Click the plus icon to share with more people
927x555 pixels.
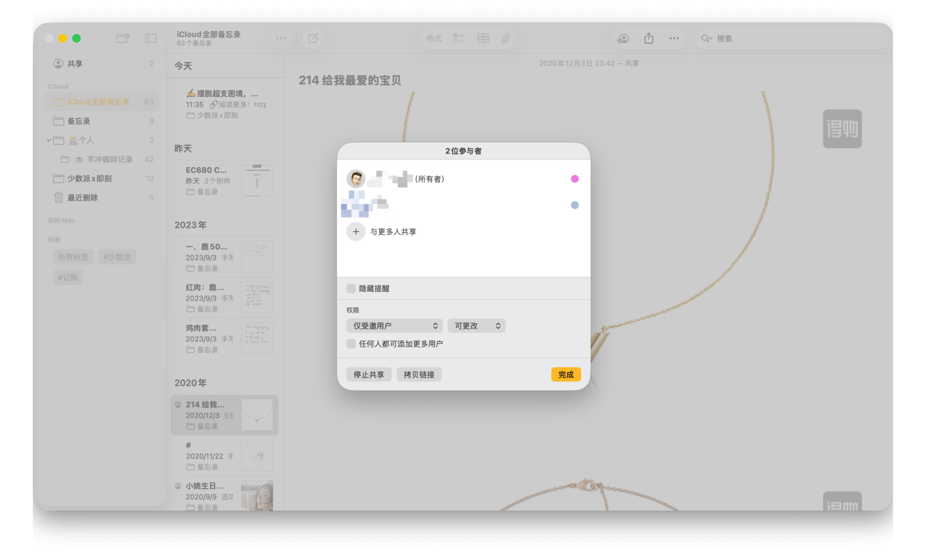click(356, 231)
